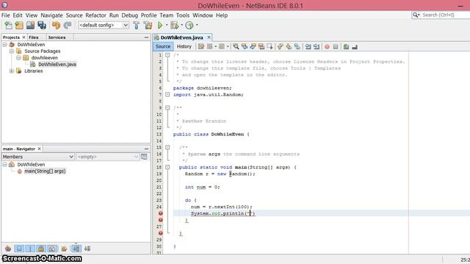470x264 pixels.
Task: Collapse comment fold at line 1
Action: (167, 55)
